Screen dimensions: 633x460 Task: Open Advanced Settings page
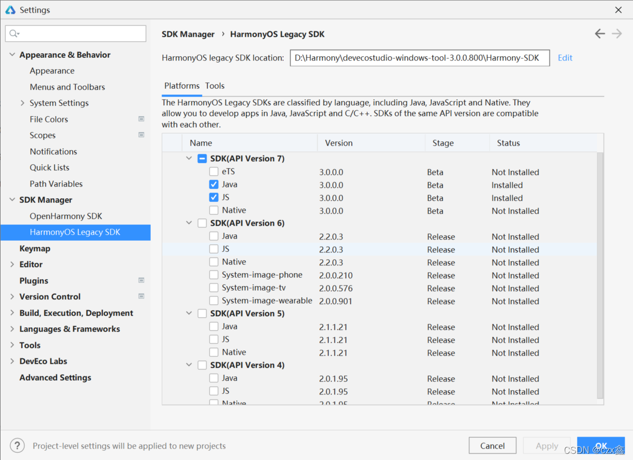tap(55, 377)
